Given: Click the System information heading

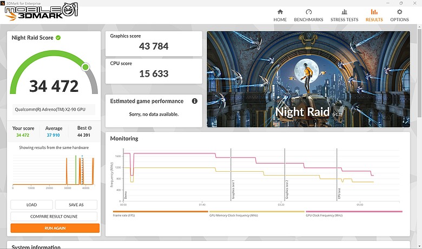Looking at the screenshot, I should point(36,247).
